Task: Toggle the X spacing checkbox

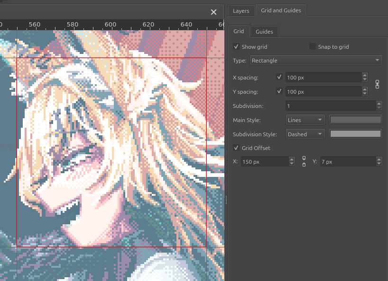Action: coord(279,77)
